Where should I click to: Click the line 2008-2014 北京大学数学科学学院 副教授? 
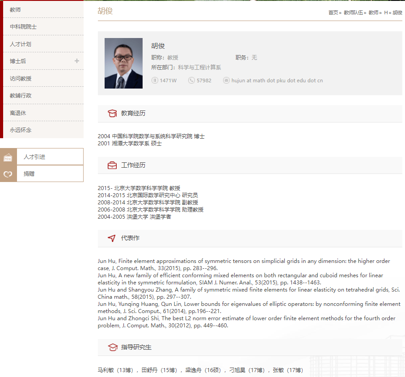tap(148, 202)
